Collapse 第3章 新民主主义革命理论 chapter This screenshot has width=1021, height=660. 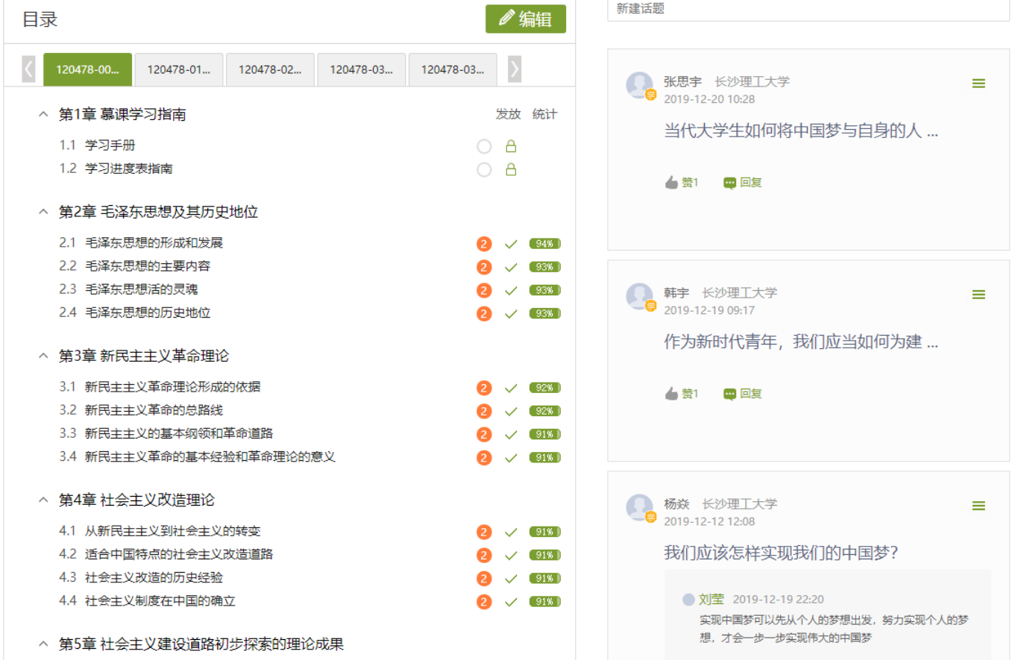pos(43,356)
